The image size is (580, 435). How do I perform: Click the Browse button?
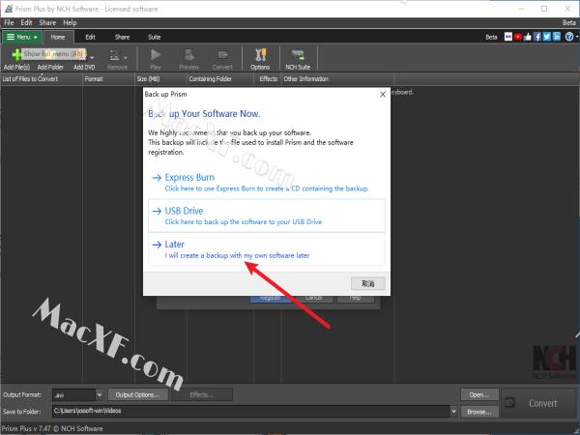pyautogui.click(x=478, y=411)
